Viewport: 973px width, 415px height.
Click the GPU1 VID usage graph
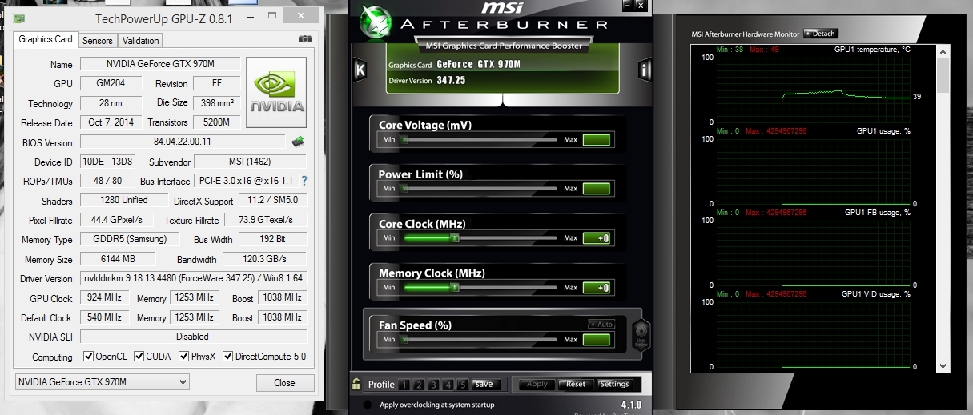pos(814,335)
